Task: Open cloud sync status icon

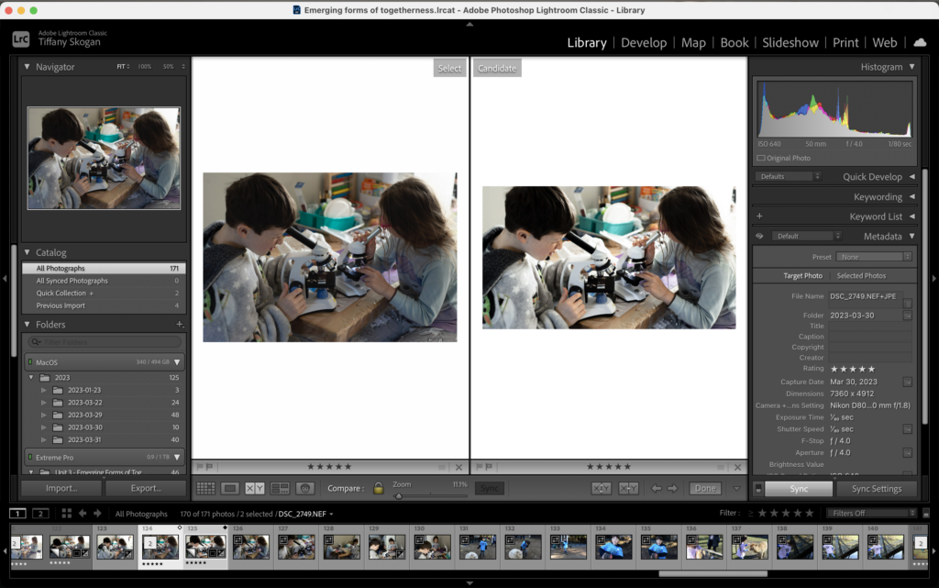Action: click(x=920, y=42)
